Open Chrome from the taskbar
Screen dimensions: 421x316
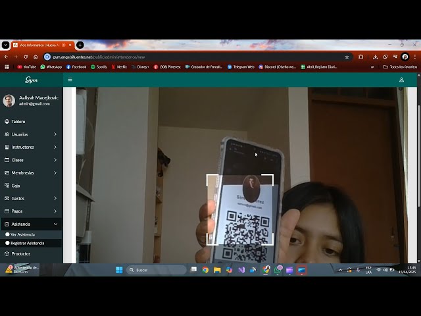(x=205, y=270)
